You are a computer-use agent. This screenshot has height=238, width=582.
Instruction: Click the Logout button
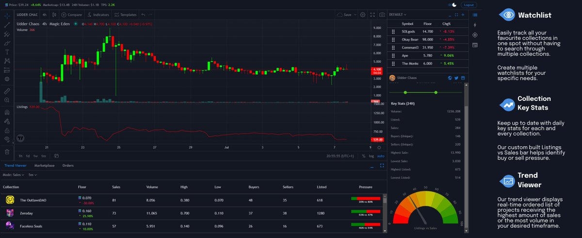pos(469,4)
